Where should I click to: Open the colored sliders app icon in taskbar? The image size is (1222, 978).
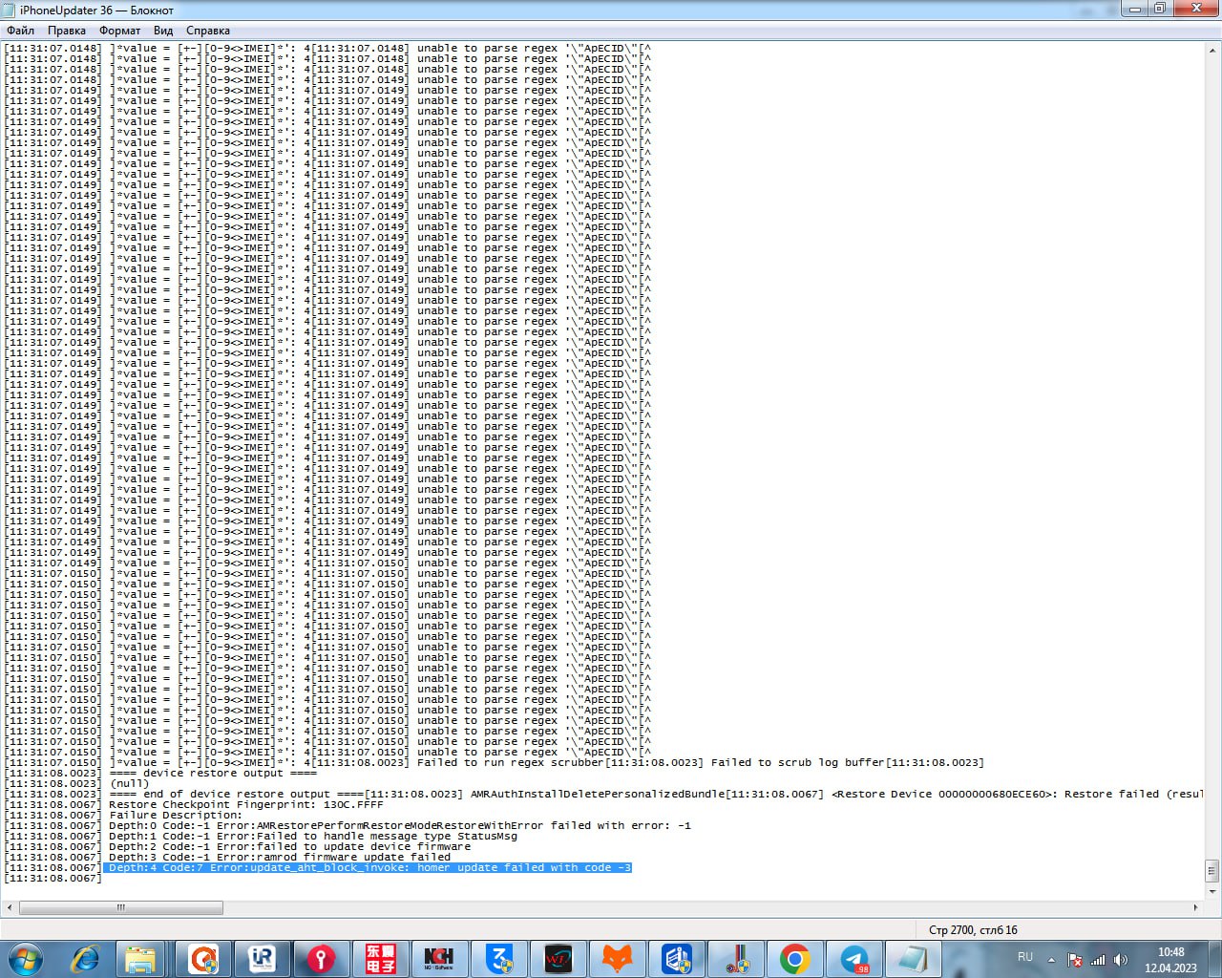point(736,959)
